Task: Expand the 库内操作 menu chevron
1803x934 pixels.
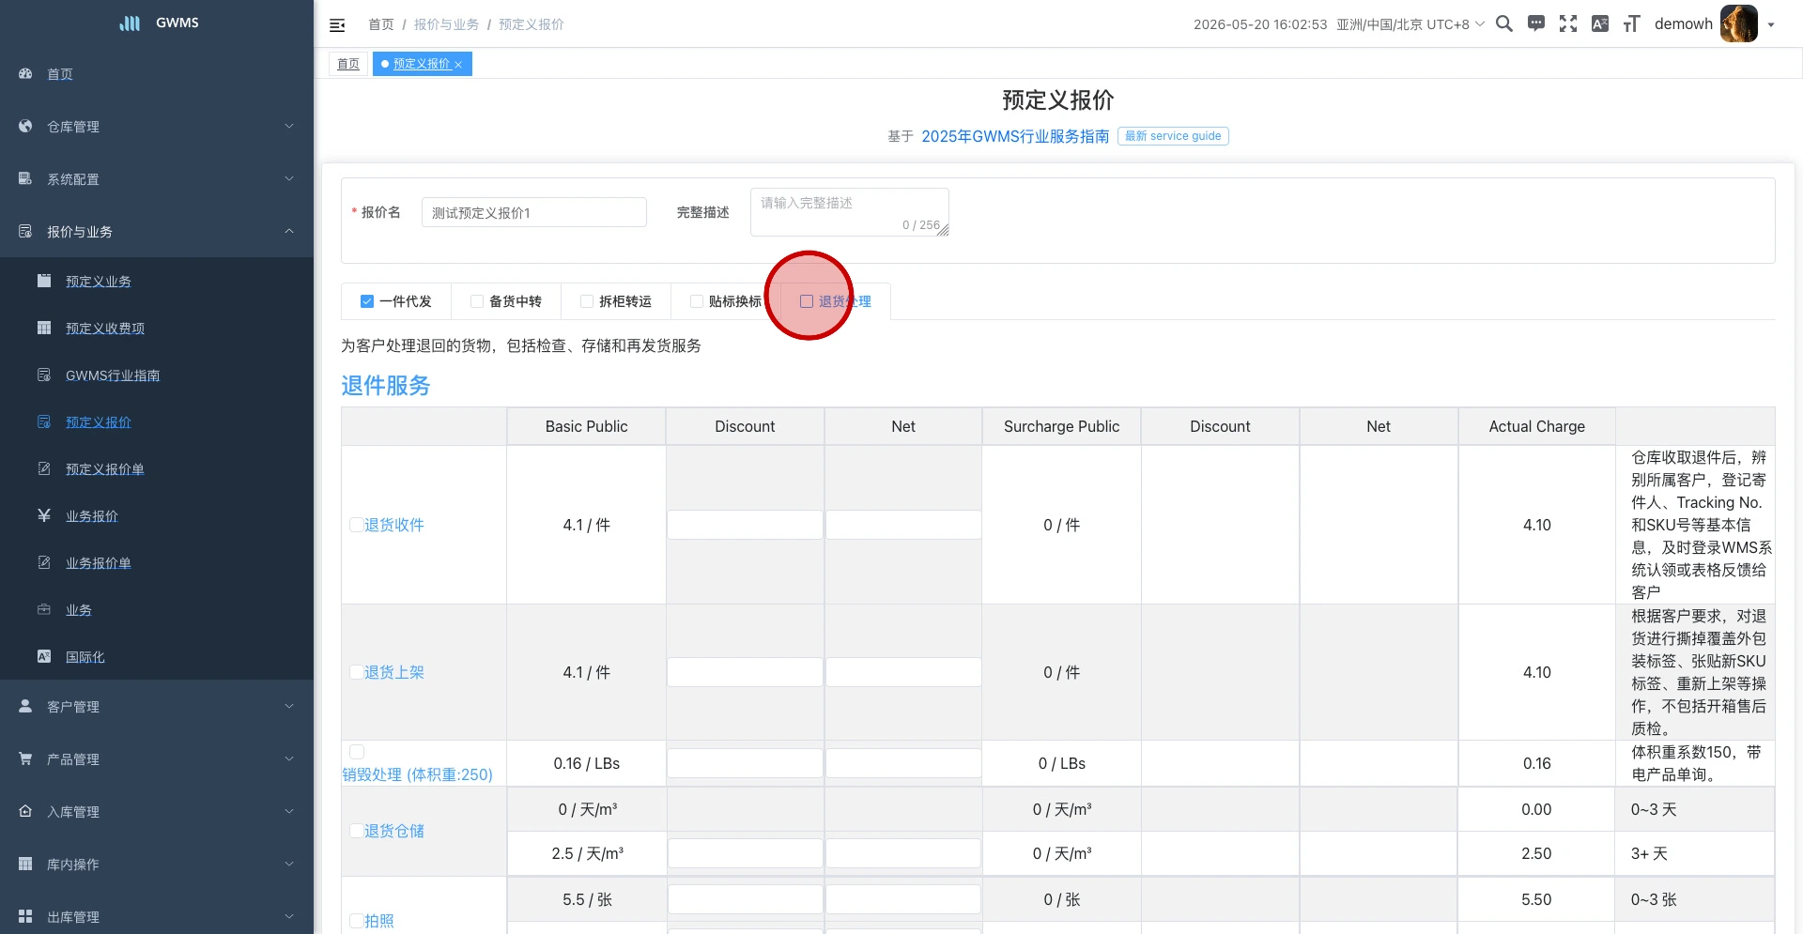Action: [289, 864]
